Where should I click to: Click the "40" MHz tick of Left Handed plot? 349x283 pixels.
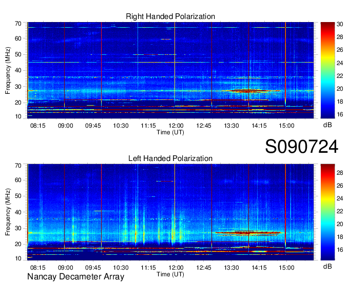coord(18,212)
